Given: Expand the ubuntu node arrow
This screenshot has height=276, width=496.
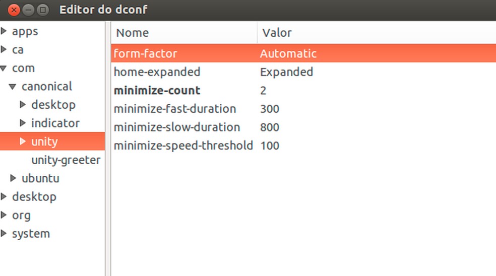Looking at the screenshot, I should [13, 178].
